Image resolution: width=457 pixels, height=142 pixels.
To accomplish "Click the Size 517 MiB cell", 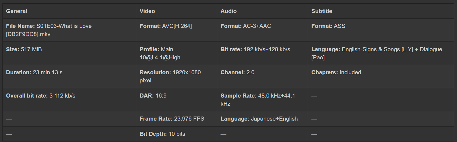I will click(x=24, y=49).
